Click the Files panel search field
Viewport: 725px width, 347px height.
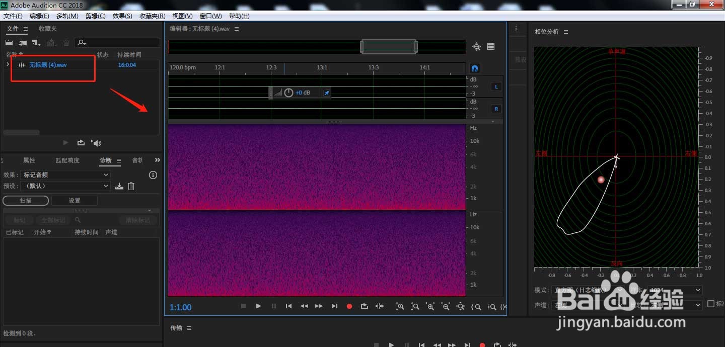[x=117, y=43]
